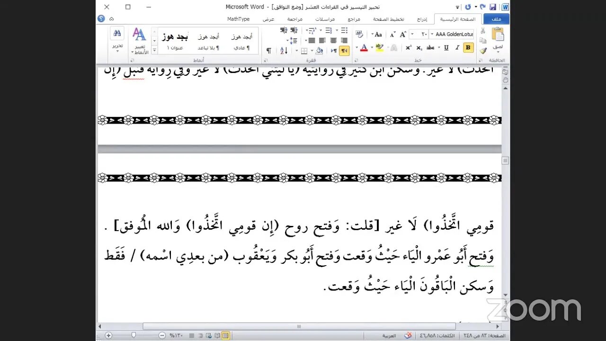Collapse the ribbon with caret icon
This screenshot has width=606, height=341.
tap(112, 18)
